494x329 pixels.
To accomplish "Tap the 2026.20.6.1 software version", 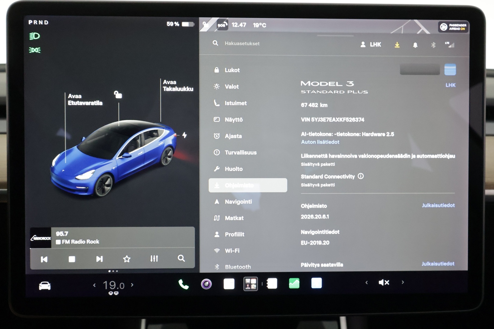I will point(315,217).
